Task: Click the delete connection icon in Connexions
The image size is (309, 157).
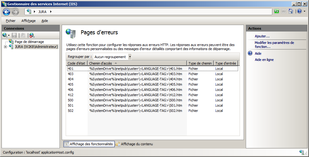Action: (32, 35)
